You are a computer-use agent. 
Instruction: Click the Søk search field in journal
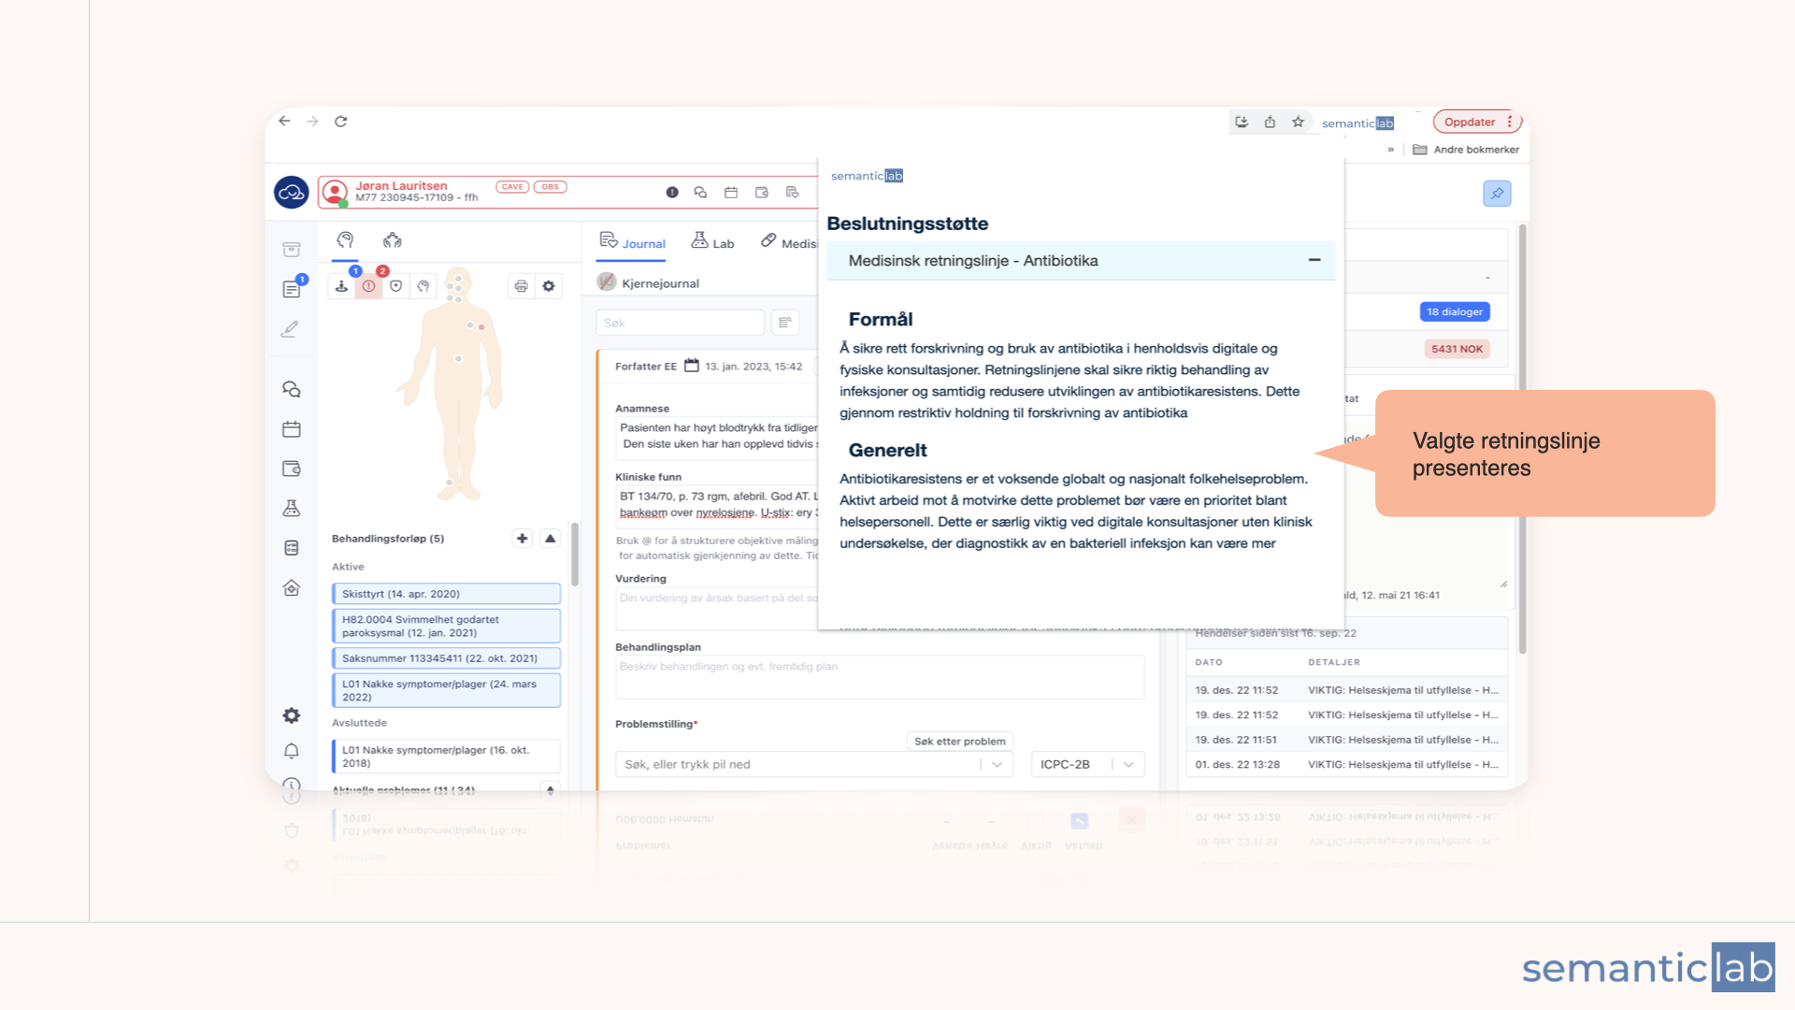coord(680,323)
